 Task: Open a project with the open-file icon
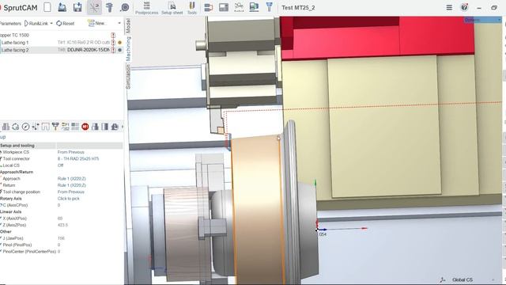(x=62, y=7)
